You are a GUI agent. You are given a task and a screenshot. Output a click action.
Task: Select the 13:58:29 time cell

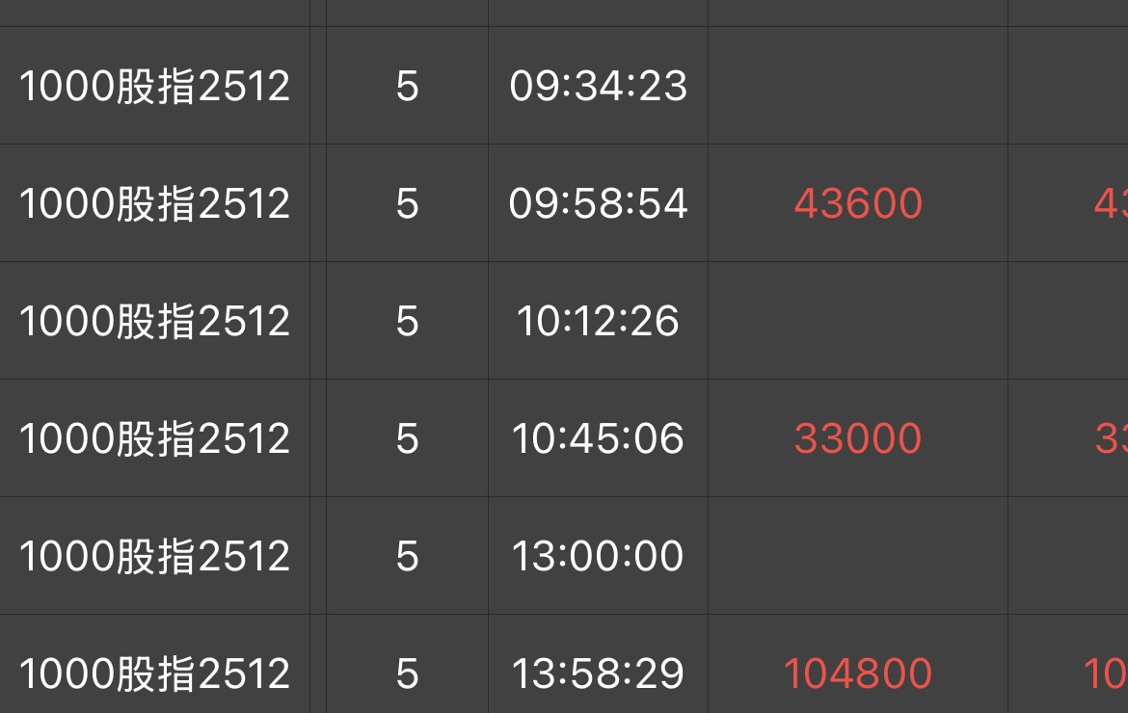tap(598, 673)
